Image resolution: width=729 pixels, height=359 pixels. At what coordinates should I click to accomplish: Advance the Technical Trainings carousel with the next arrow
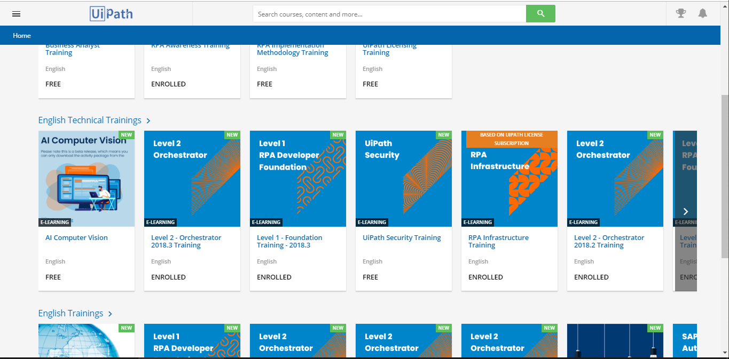(686, 211)
